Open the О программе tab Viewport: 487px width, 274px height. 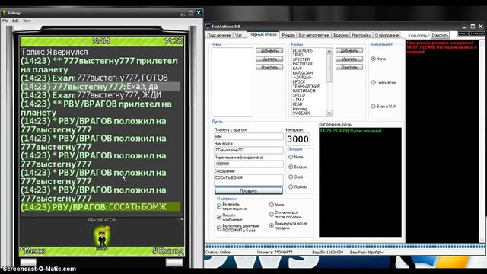tap(387, 35)
